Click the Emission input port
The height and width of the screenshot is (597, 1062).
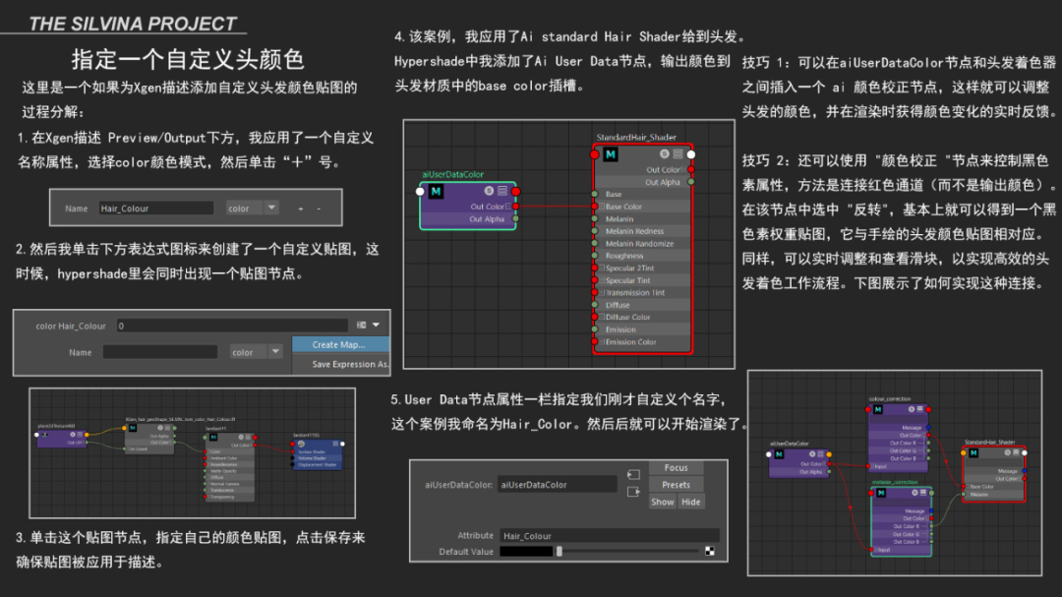click(595, 329)
